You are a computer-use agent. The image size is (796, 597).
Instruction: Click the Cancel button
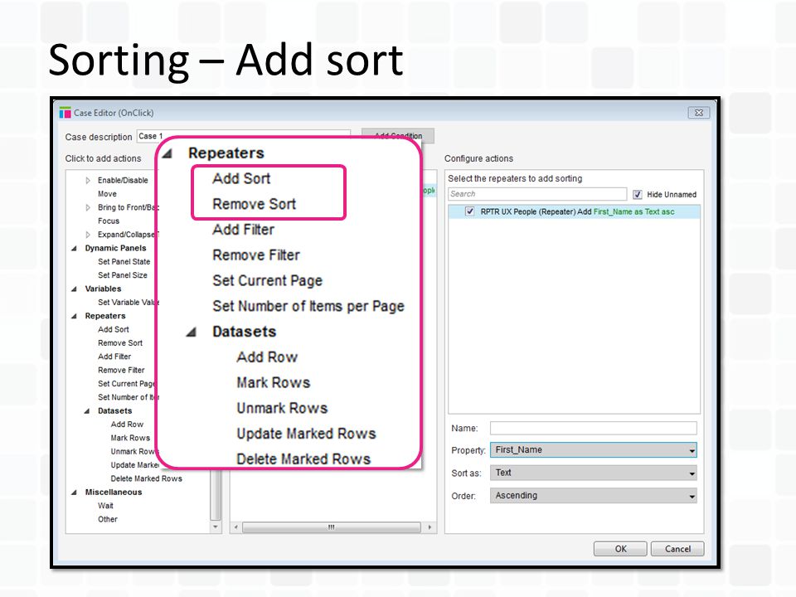(677, 549)
